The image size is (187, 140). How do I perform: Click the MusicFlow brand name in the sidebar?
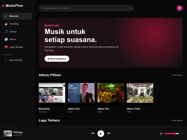(x=14, y=6)
